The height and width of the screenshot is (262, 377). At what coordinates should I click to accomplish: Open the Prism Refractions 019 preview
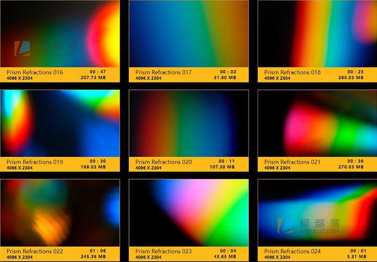61,123
